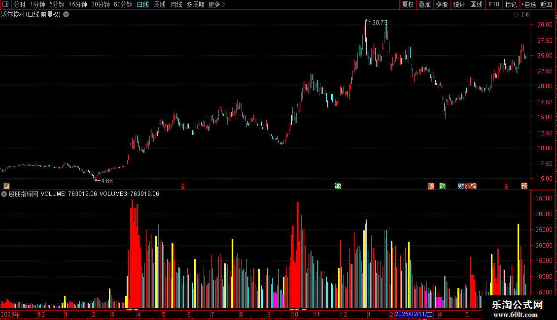Click the 30.00 price axis label
The height and width of the screenshot is (320, 557).
coord(545,25)
